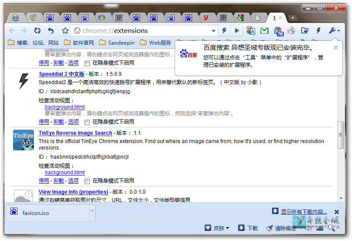The width and height of the screenshot is (352, 241).
Task: Toggle top extension's incognito mode checkbox
Action: tap(87, 63)
